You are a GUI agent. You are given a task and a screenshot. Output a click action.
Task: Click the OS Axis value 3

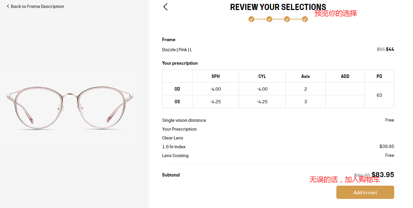click(x=305, y=102)
